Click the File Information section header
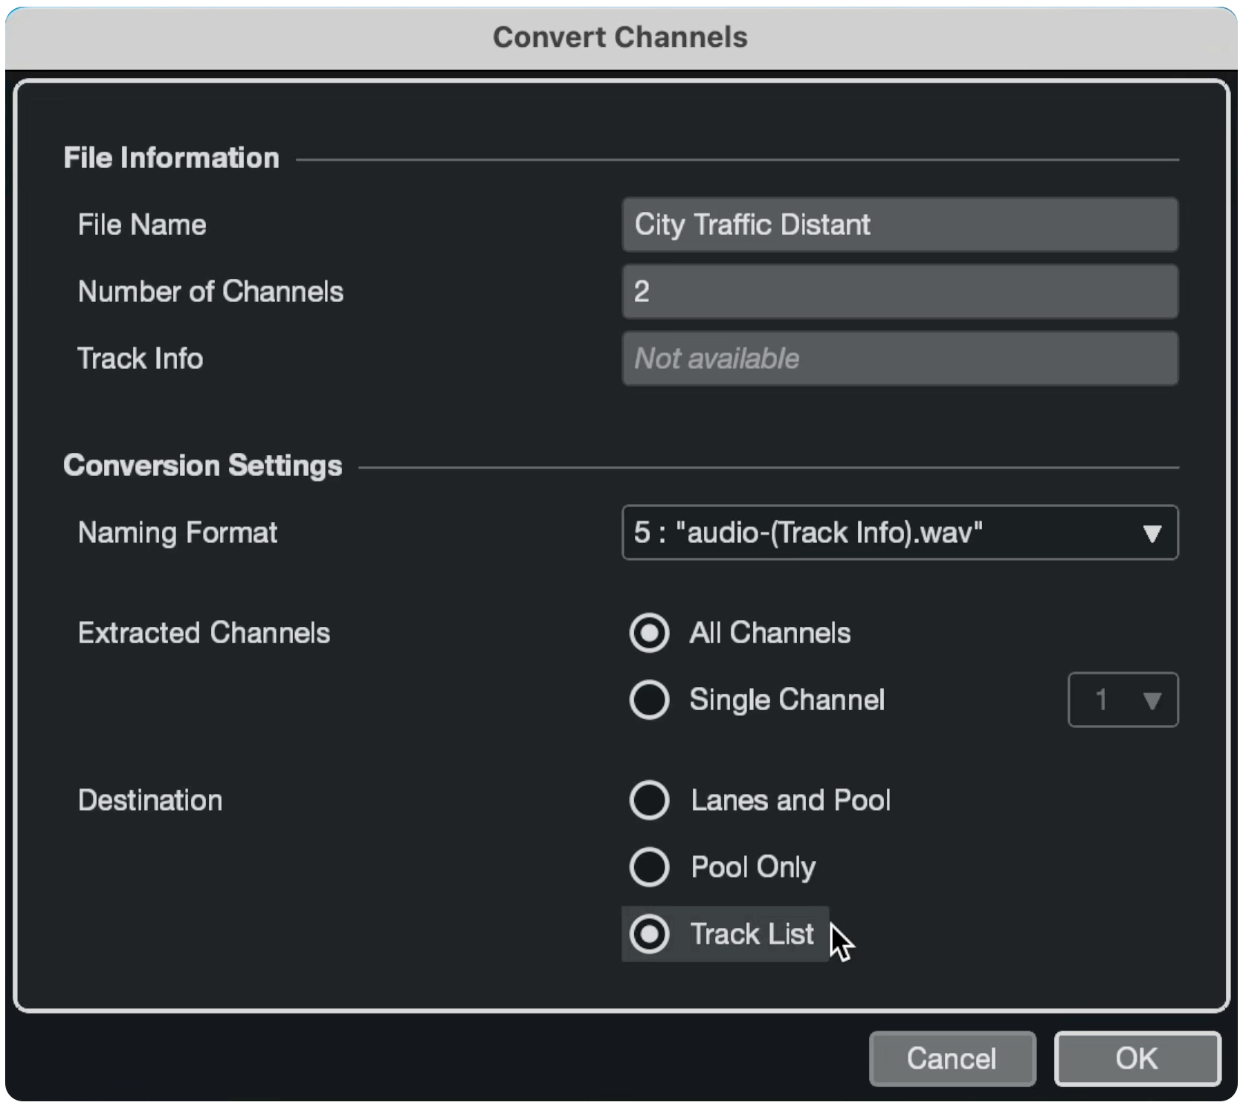 pyautogui.click(x=171, y=158)
